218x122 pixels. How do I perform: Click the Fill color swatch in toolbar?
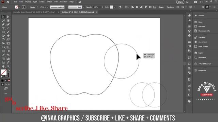click(x=4, y=72)
